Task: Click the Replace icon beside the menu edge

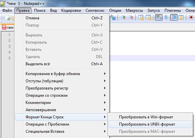Action: pos(113,17)
